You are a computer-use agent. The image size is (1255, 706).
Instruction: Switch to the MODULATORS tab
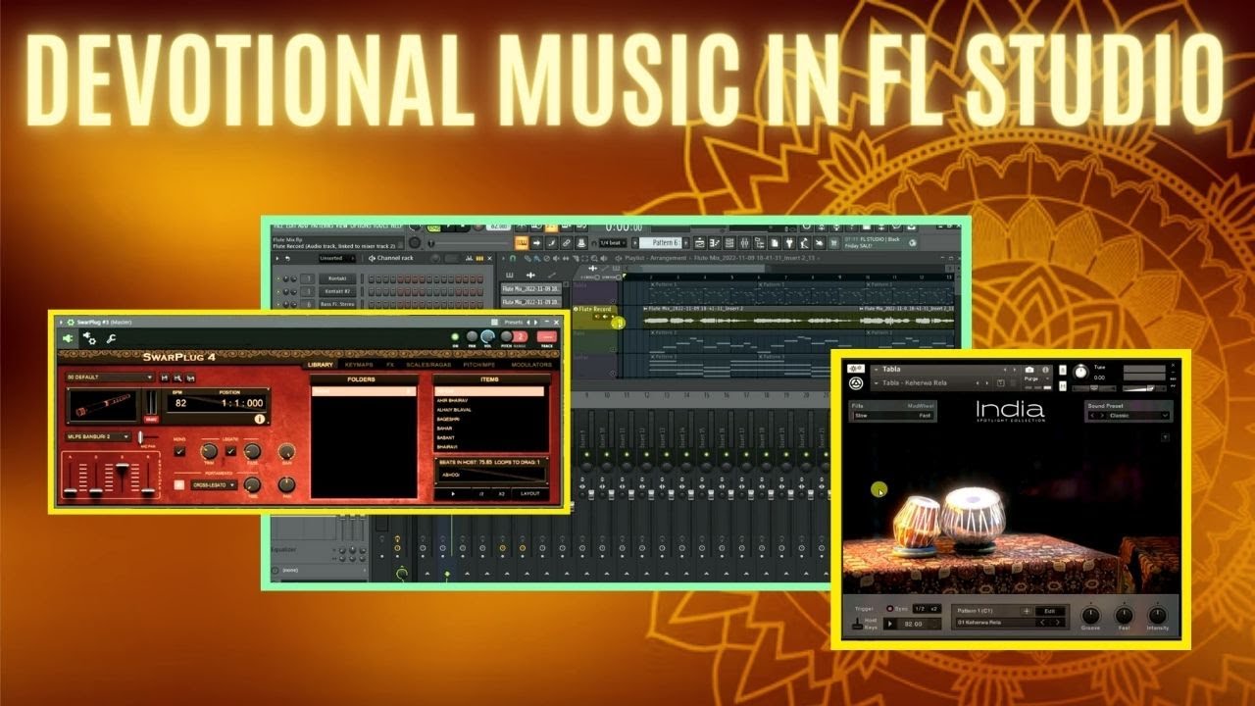click(x=531, y=365)
